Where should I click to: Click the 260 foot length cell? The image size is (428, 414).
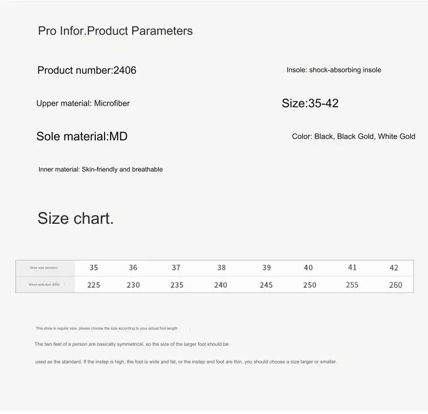[x=395, y=285]
